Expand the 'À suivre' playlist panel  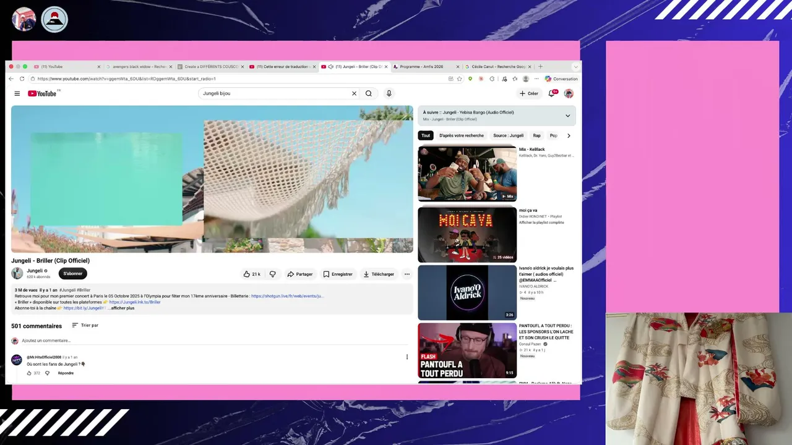tap(567, 116)
